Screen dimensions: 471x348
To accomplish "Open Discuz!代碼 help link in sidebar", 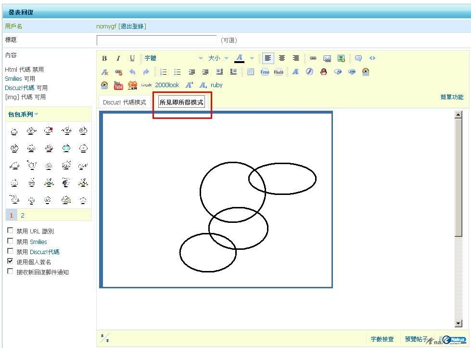I will pyautogui.click(x=20, y=88).
